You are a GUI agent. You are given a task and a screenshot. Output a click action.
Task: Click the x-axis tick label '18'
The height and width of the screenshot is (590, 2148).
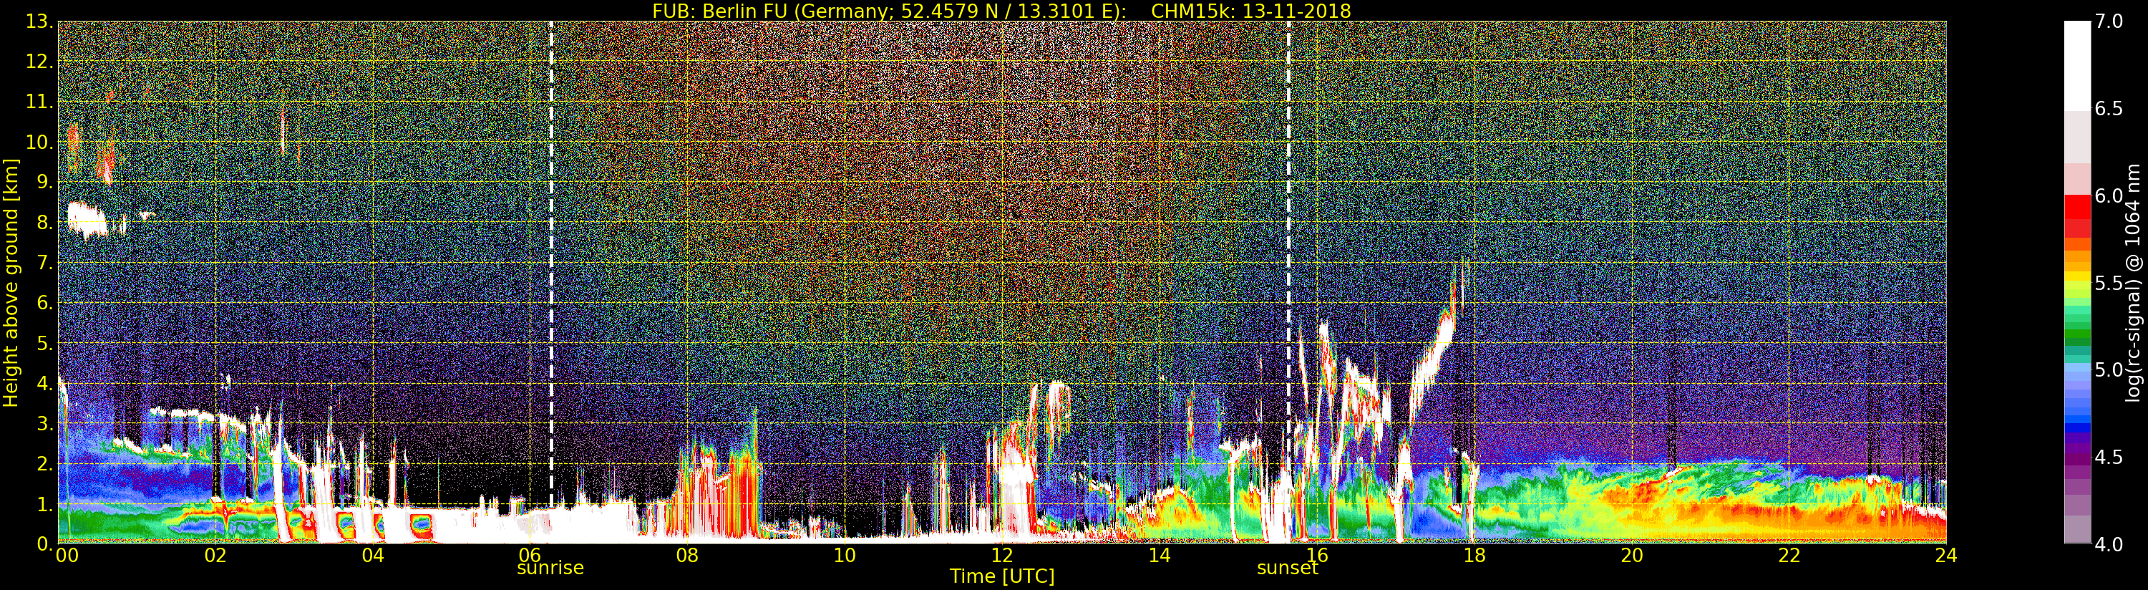coord(1474,556)
